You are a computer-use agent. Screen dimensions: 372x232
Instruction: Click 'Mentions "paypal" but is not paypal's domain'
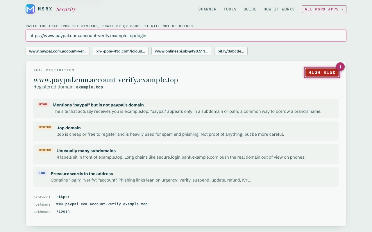point(98,105)
